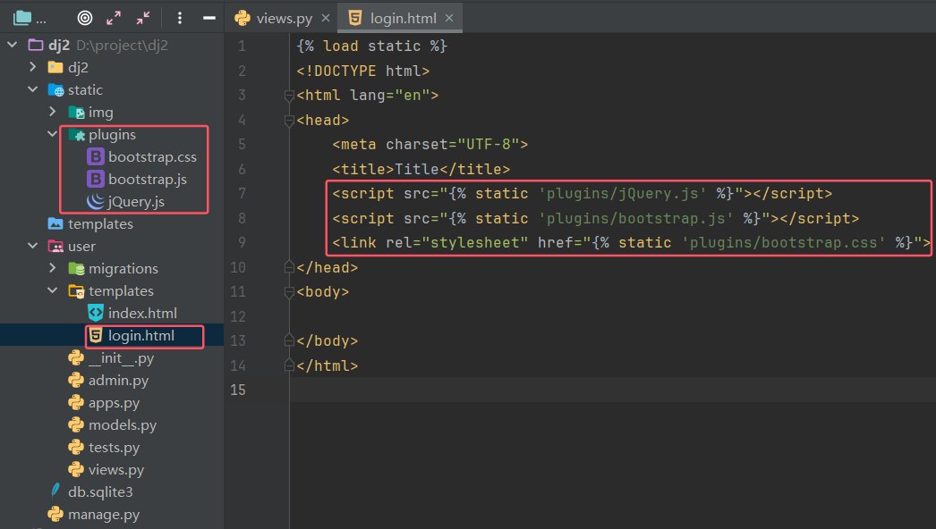Expand the migrations folder
This screenshot has width=936, height=529.
pyautogui.click(x=53, y=268)
